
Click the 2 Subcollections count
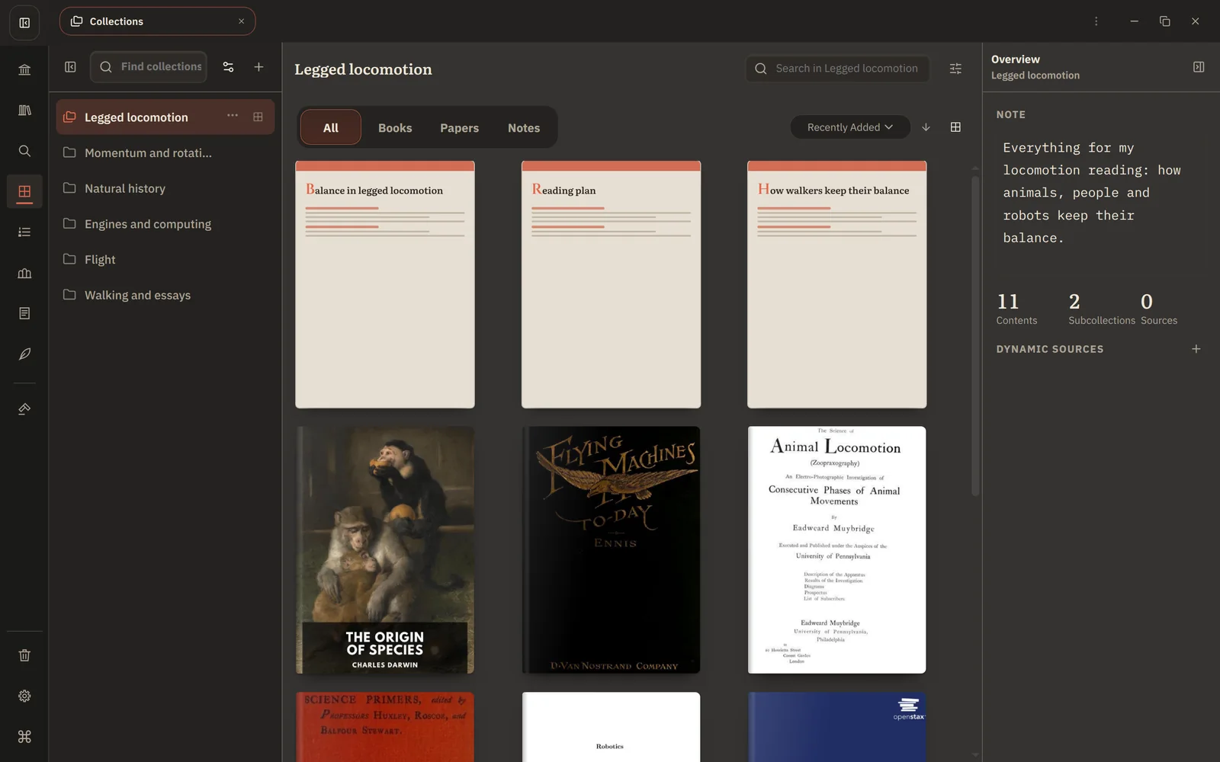(x=1102, y=309)
